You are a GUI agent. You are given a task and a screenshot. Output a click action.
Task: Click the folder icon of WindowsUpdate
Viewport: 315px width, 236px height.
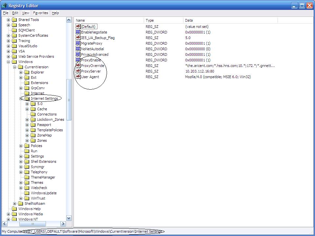pyautogui.click(x=27, y=193)
